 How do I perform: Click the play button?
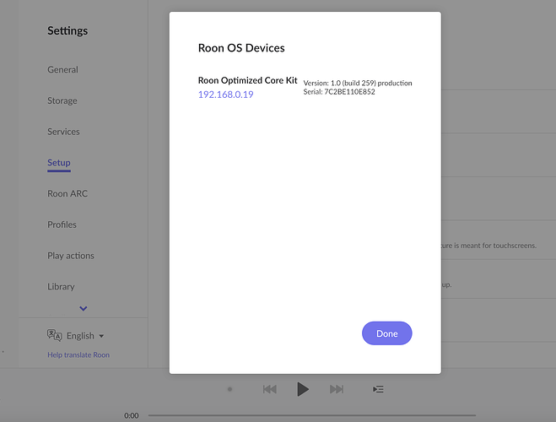point(302,389)
